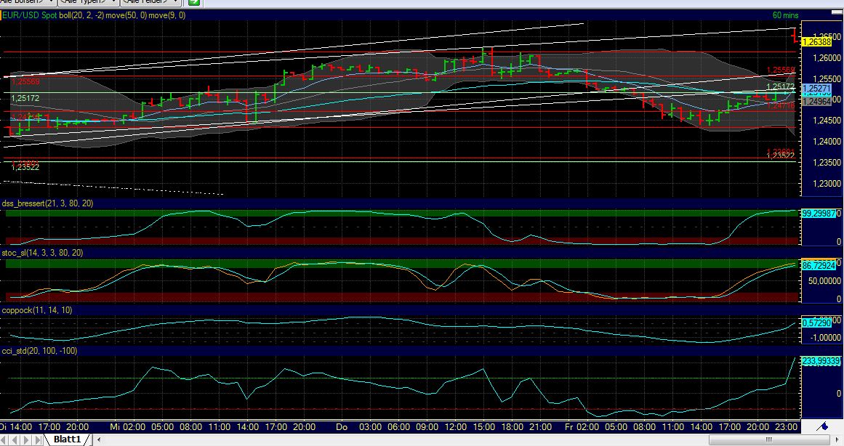Viewport: 844px width, 446px height.
Task: Click cci value 233,99339
Action: (x=821, y=361)
